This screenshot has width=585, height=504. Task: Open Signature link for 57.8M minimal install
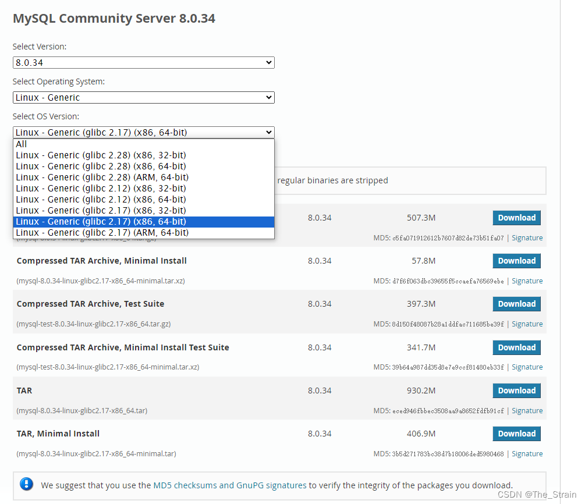tap(527, 281)
